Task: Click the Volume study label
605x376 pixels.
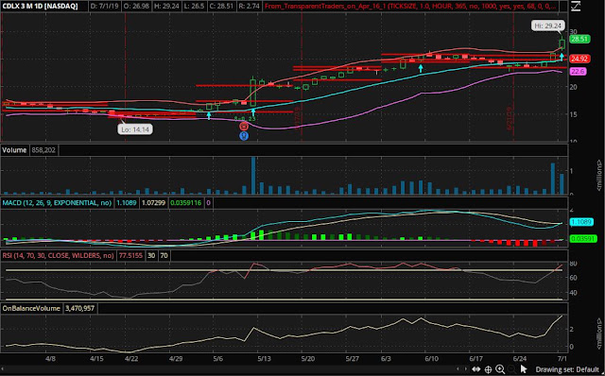Action: (14, 150)
